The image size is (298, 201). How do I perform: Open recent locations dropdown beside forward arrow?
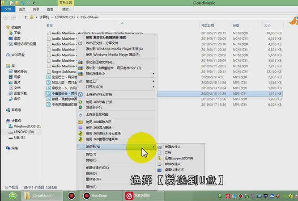19,17
